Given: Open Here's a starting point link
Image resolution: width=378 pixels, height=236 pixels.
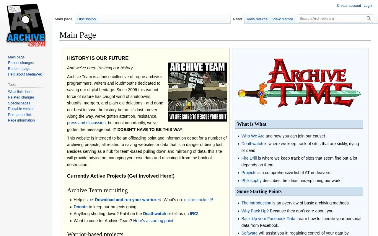Looking at the screenshot, I should click(x=154, y=221).
